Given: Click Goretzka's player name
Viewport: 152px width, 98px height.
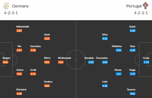Looking at the screenshot, I should coord(35,46).
